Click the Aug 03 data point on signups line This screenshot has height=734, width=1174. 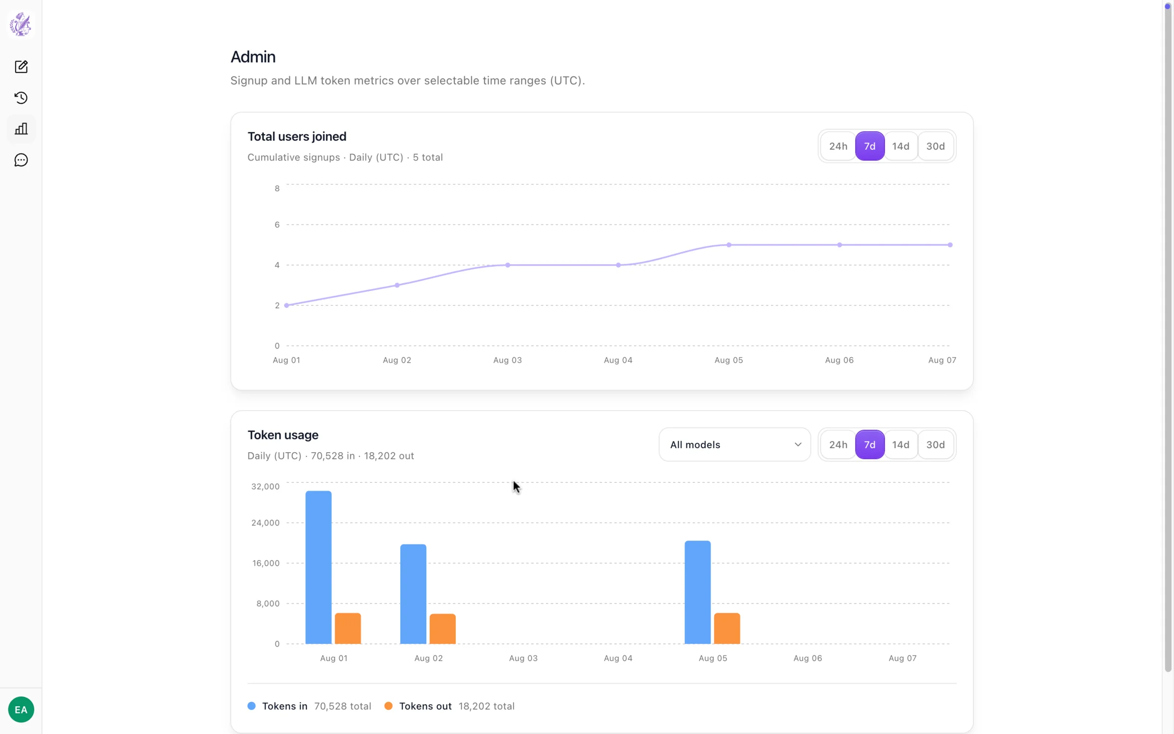pos(508,265)
